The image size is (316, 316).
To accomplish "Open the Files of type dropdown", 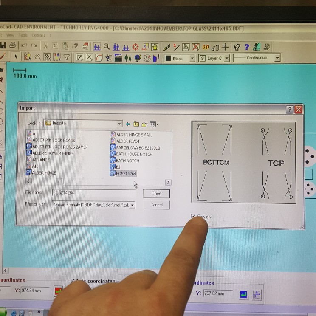I will point(133,205).
